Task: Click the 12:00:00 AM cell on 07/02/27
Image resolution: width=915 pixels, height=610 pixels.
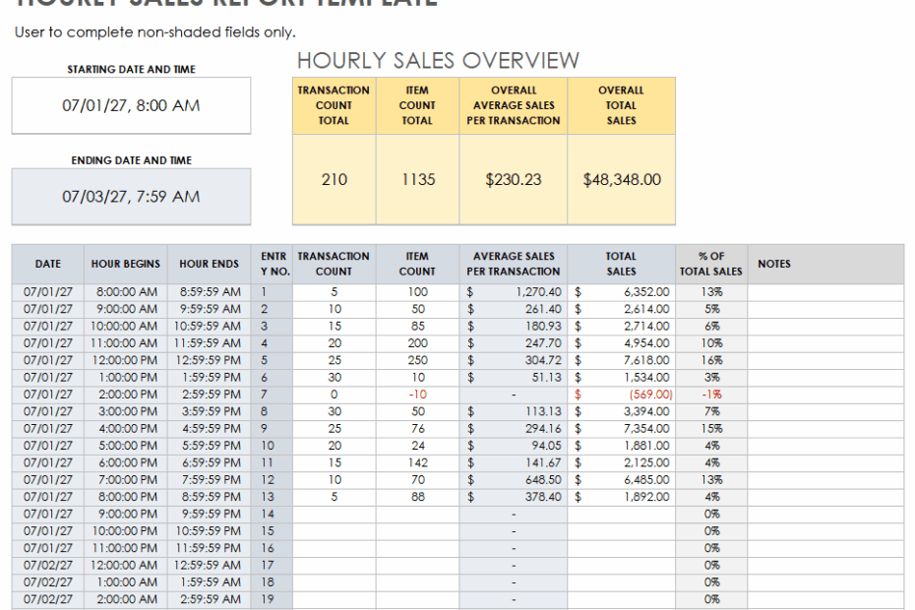Action: coord(122,565)
